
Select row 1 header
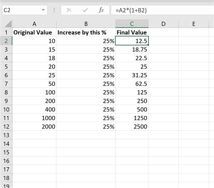pyautogui.click(x=6, y=32)
